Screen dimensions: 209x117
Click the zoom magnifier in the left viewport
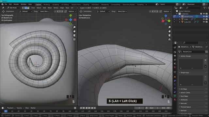[74, 27]
